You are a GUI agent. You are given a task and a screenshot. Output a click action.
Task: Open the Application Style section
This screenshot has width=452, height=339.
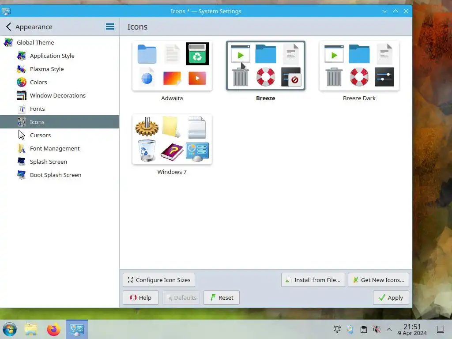[x=60, y=56]
